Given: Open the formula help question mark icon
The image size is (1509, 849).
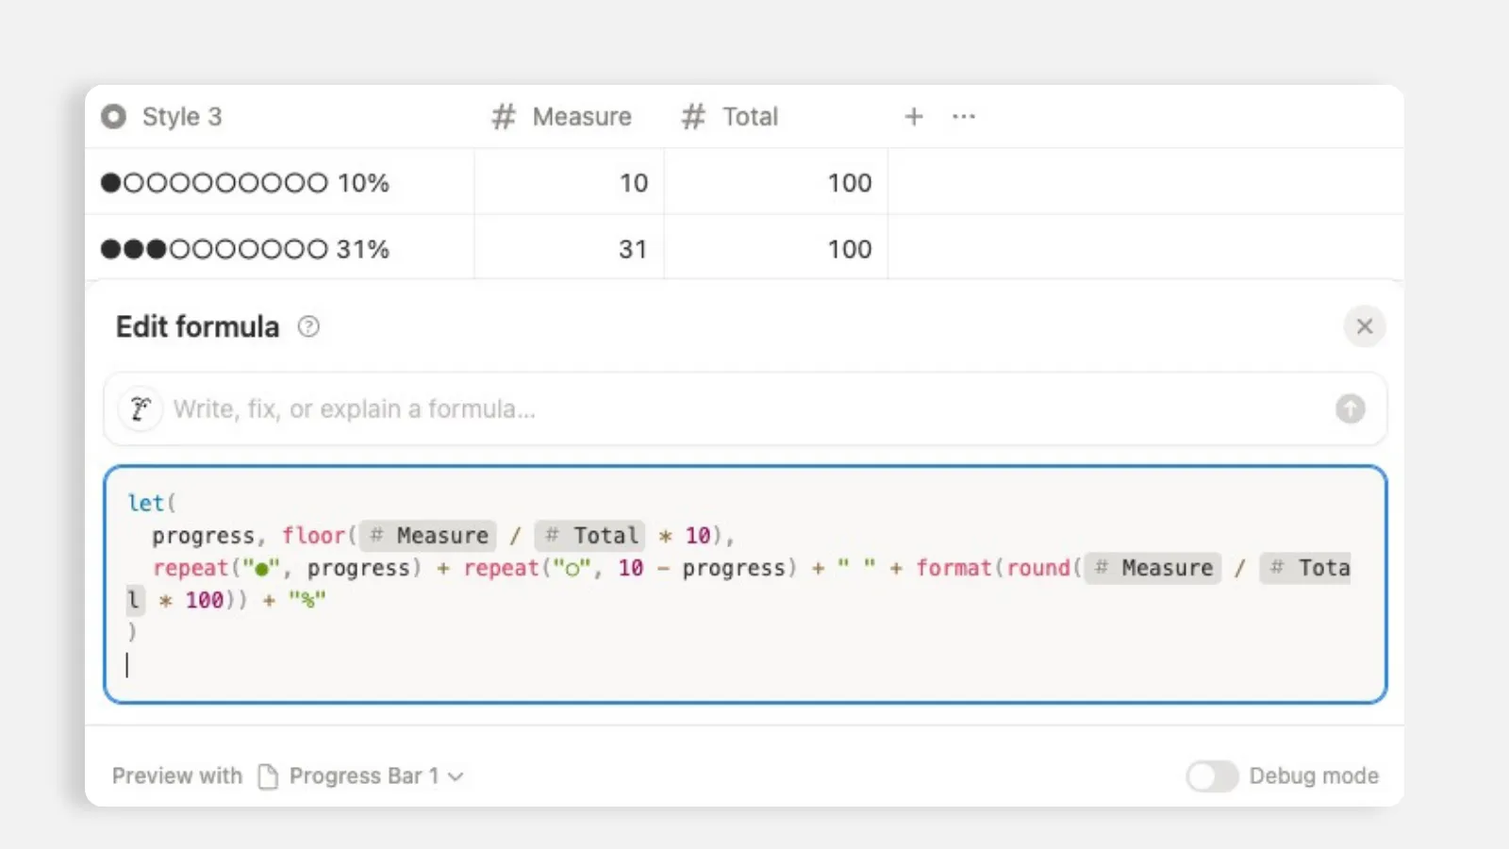Looking at the screenshot, I should tap(308, 326).
